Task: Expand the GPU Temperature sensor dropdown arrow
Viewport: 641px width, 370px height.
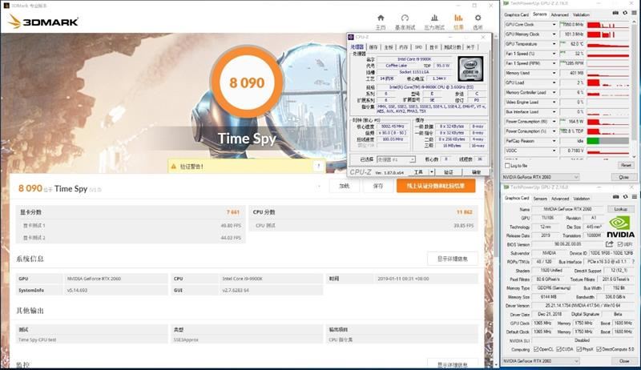Action: (554, 44)
